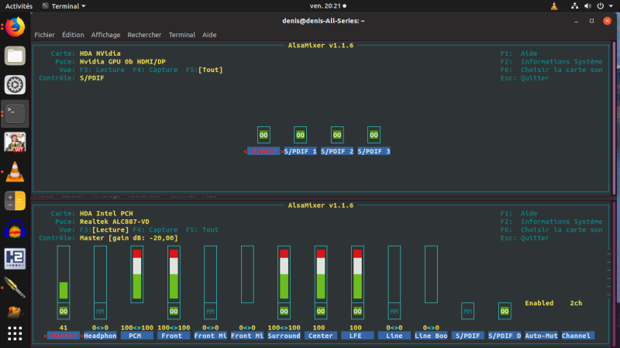Toggle the Master channel mute indicator
This screenshot has height=348, width=620.
click(x=64, y=311)
